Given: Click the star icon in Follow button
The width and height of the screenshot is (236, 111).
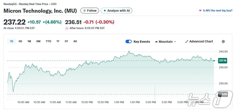Looking at the screenshot, I should (x=84, y=11).
